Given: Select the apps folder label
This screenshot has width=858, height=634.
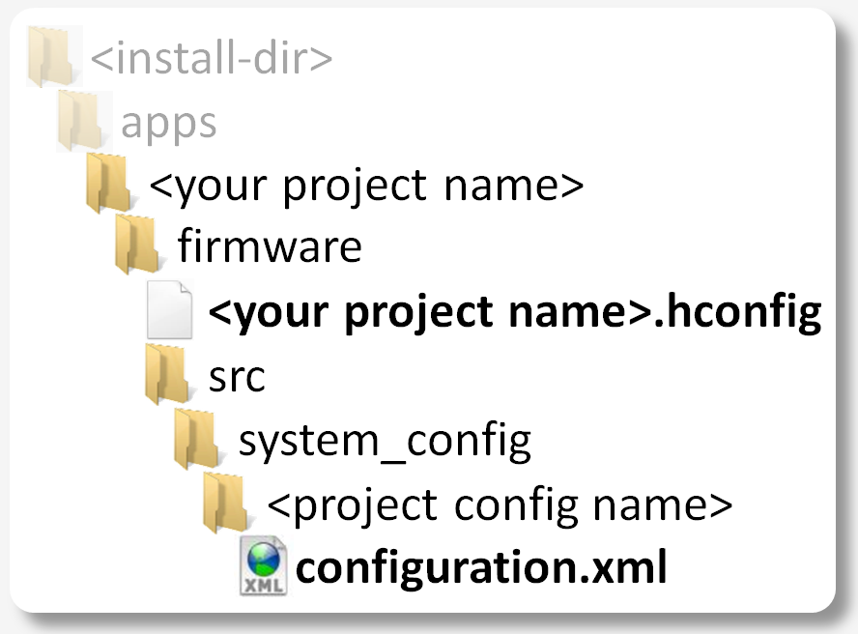Looking at the screenshot, I should pyautogui.click(x=169, y=123).
